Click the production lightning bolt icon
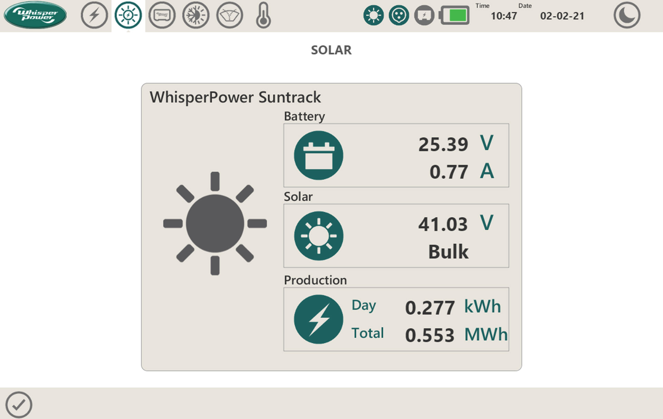 pos(318,319)
